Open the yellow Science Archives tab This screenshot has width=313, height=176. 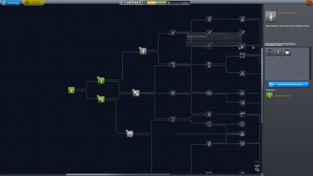point(34,2)
